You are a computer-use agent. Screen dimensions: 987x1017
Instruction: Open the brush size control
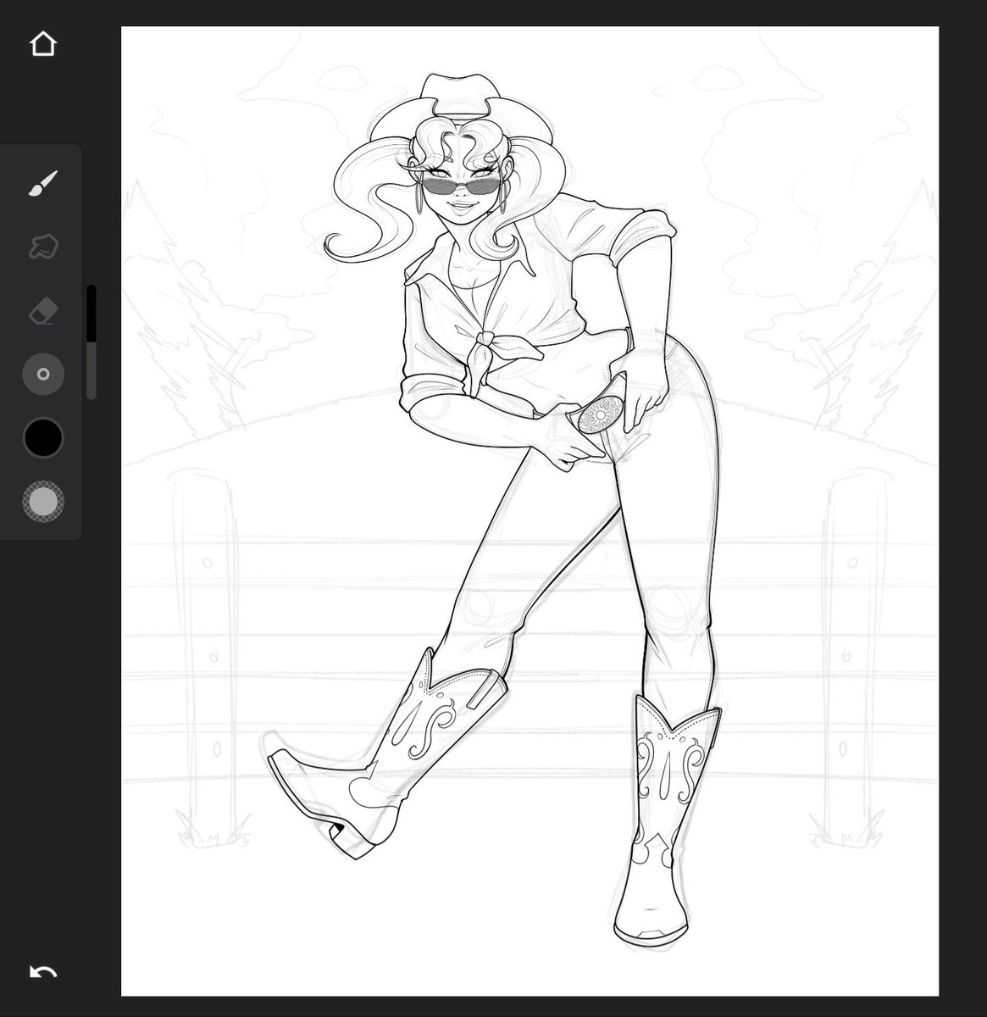(43, 374)
